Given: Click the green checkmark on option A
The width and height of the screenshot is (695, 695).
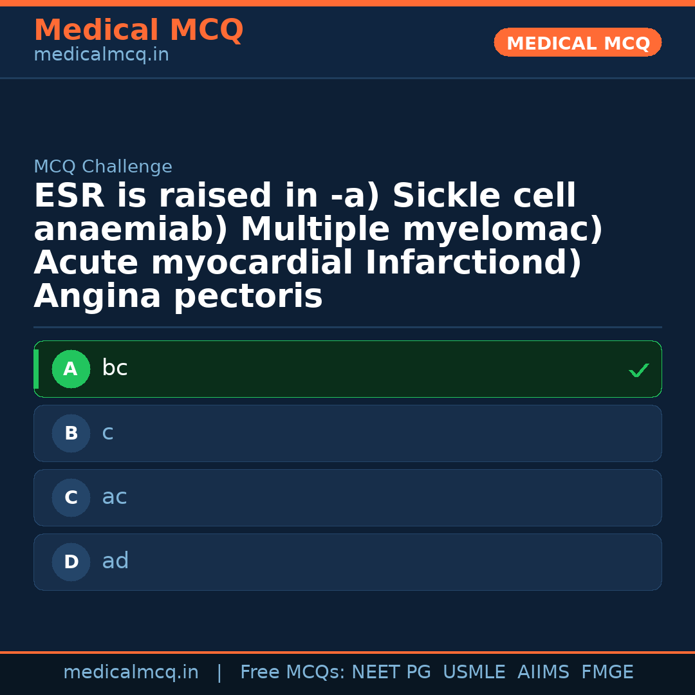Looking at the screenshot, I should click(638, 370).
